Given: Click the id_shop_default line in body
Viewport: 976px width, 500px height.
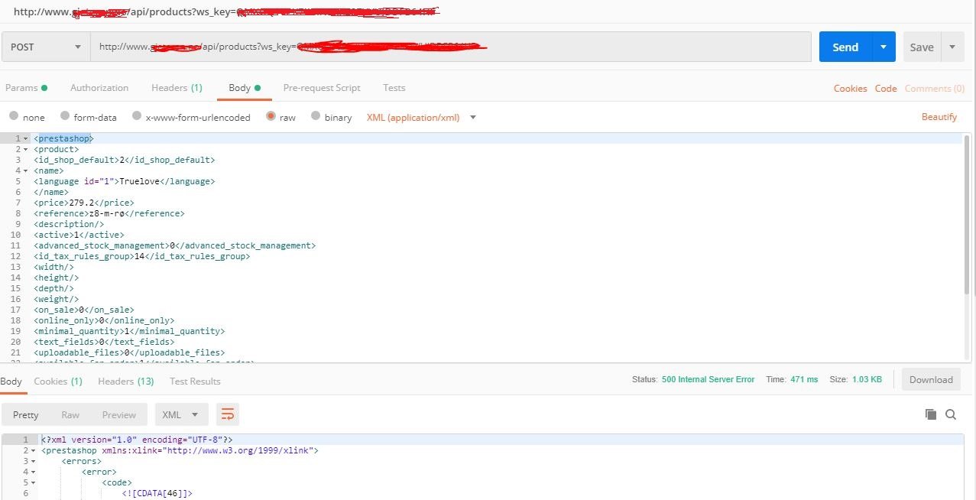Looking at the screenshot, I should coord(124,160).
